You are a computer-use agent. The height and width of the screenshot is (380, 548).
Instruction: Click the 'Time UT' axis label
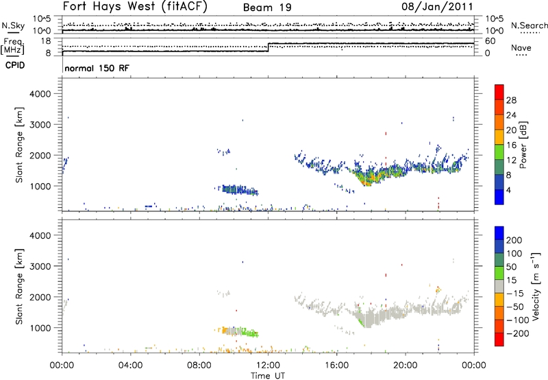(268, 376)
